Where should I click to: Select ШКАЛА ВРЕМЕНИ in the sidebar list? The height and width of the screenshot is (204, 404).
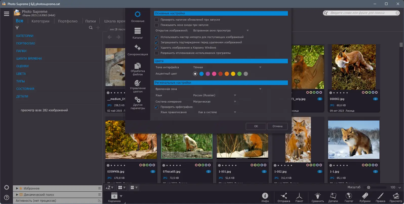tap(29, 59)
